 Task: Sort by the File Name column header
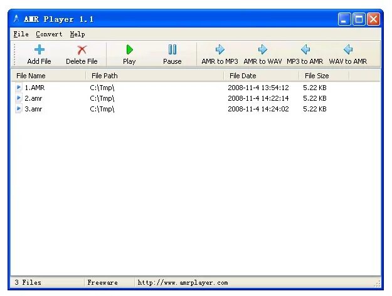click(x=48, y=76)
